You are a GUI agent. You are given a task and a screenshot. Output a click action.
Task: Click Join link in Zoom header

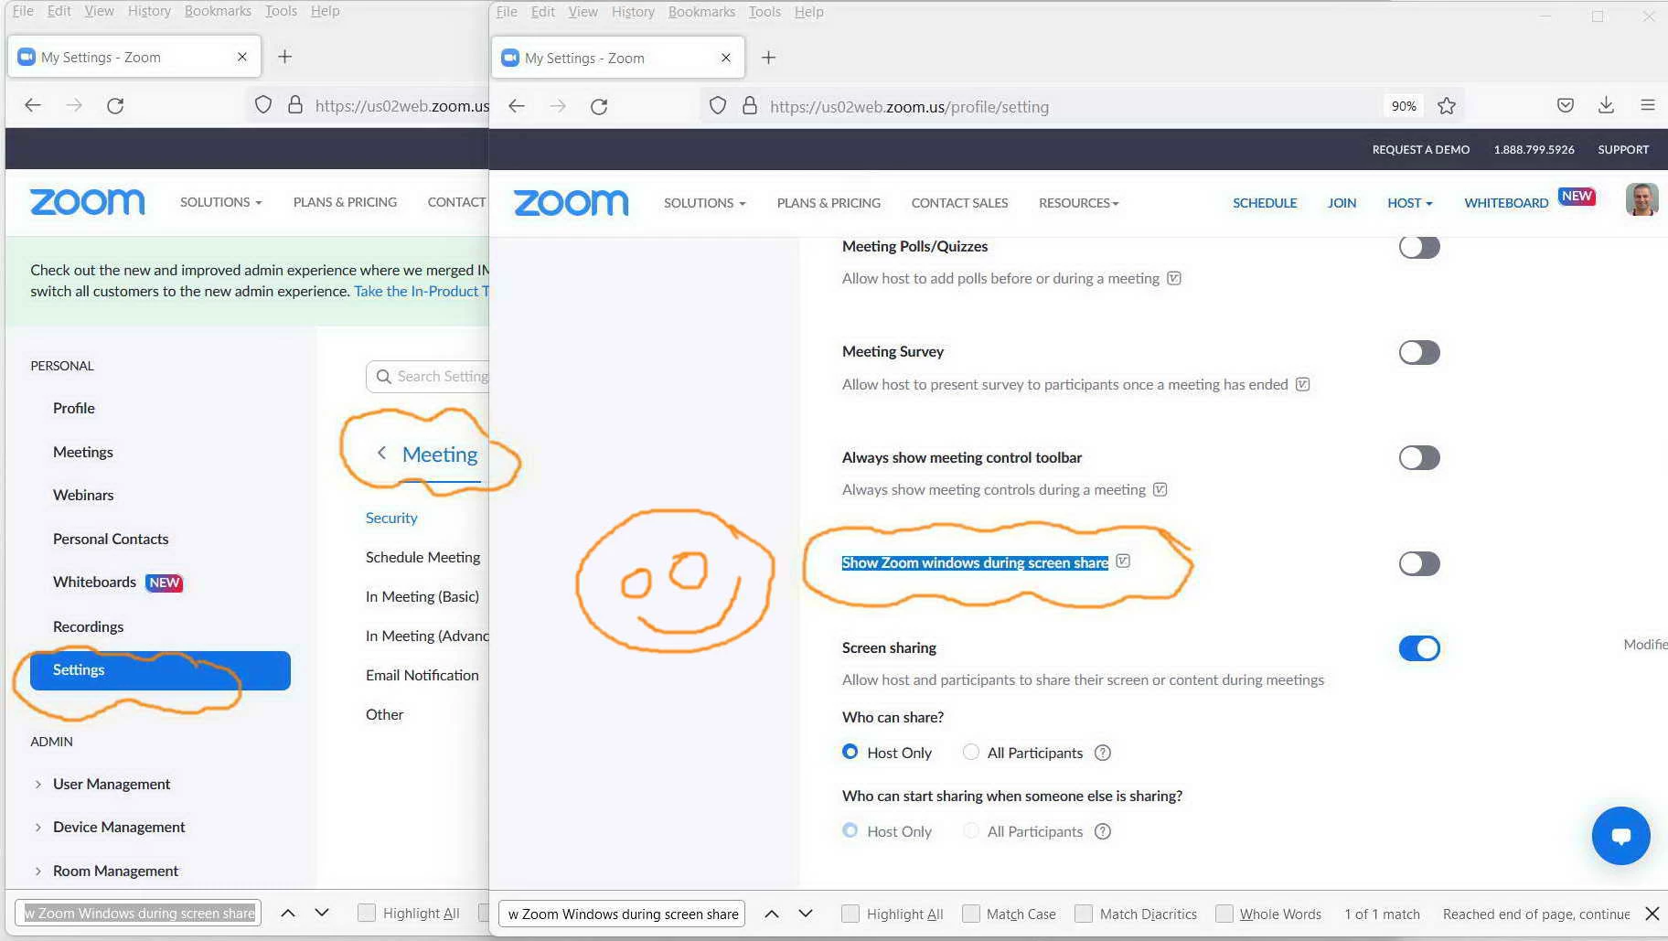(x=1342, y=203)
